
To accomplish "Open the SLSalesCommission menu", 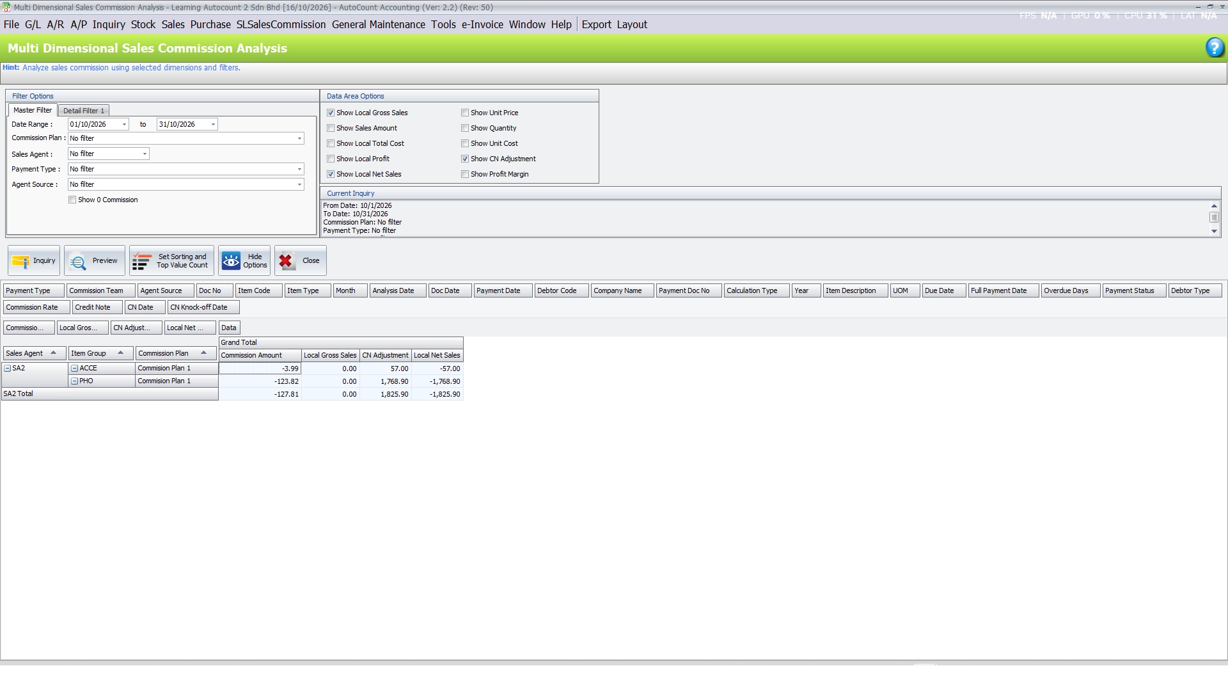I will [x=281, y=24].
